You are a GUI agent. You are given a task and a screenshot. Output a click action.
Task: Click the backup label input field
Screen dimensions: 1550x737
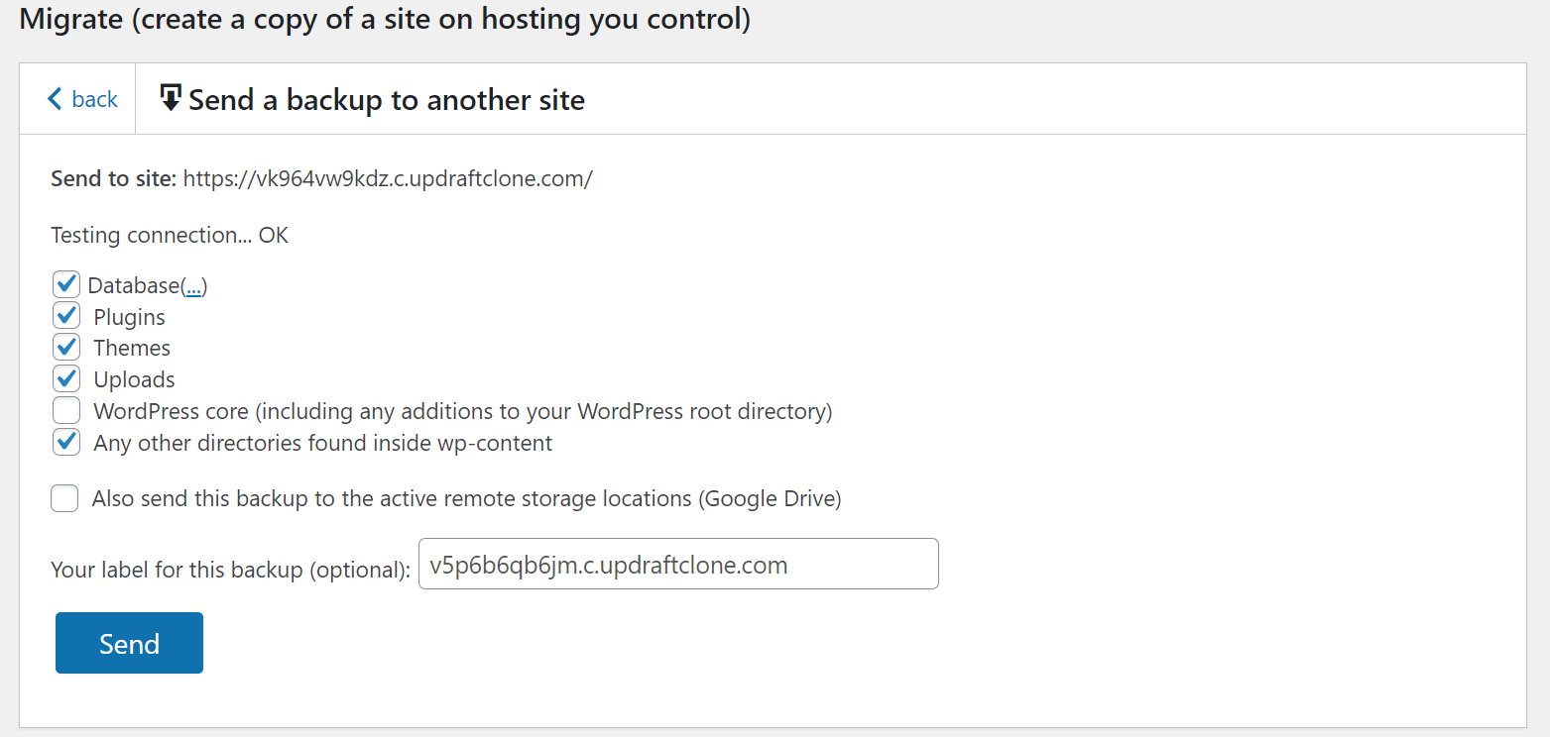pos(678,564)
